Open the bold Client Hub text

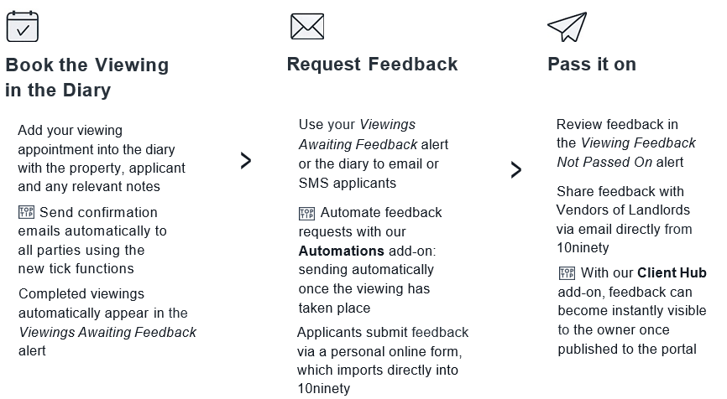[x=672, y=273]
